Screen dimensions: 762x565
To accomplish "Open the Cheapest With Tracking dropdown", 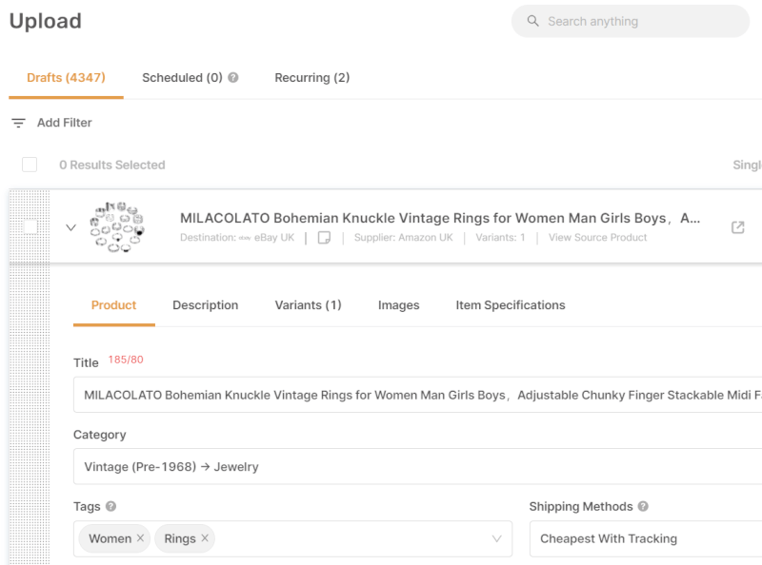I will coord(646,538).
